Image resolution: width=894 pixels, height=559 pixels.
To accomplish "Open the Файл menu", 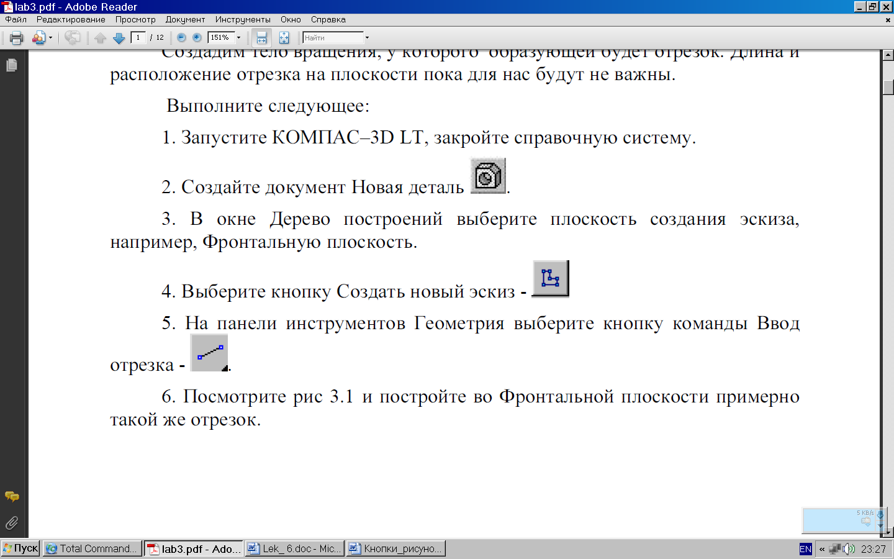I will pos(16,19).
